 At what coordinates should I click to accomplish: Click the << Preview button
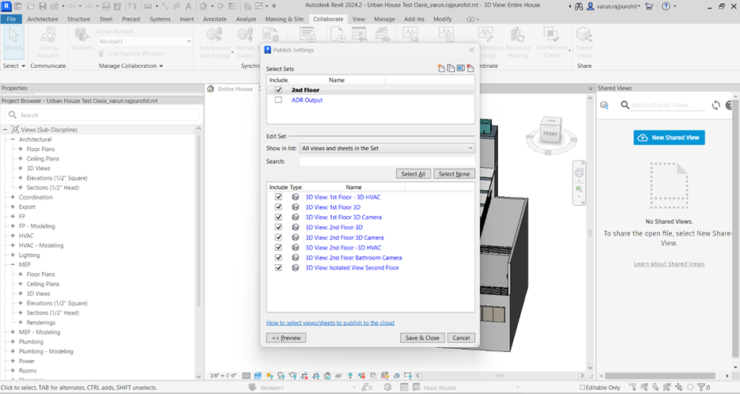(286, 338)
